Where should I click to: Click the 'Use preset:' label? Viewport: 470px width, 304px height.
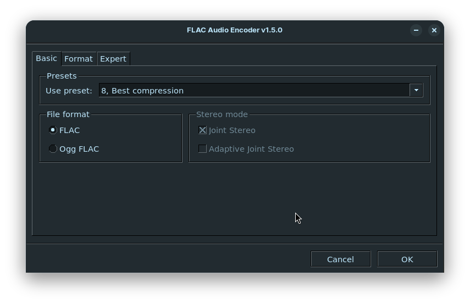coord(69,90)
